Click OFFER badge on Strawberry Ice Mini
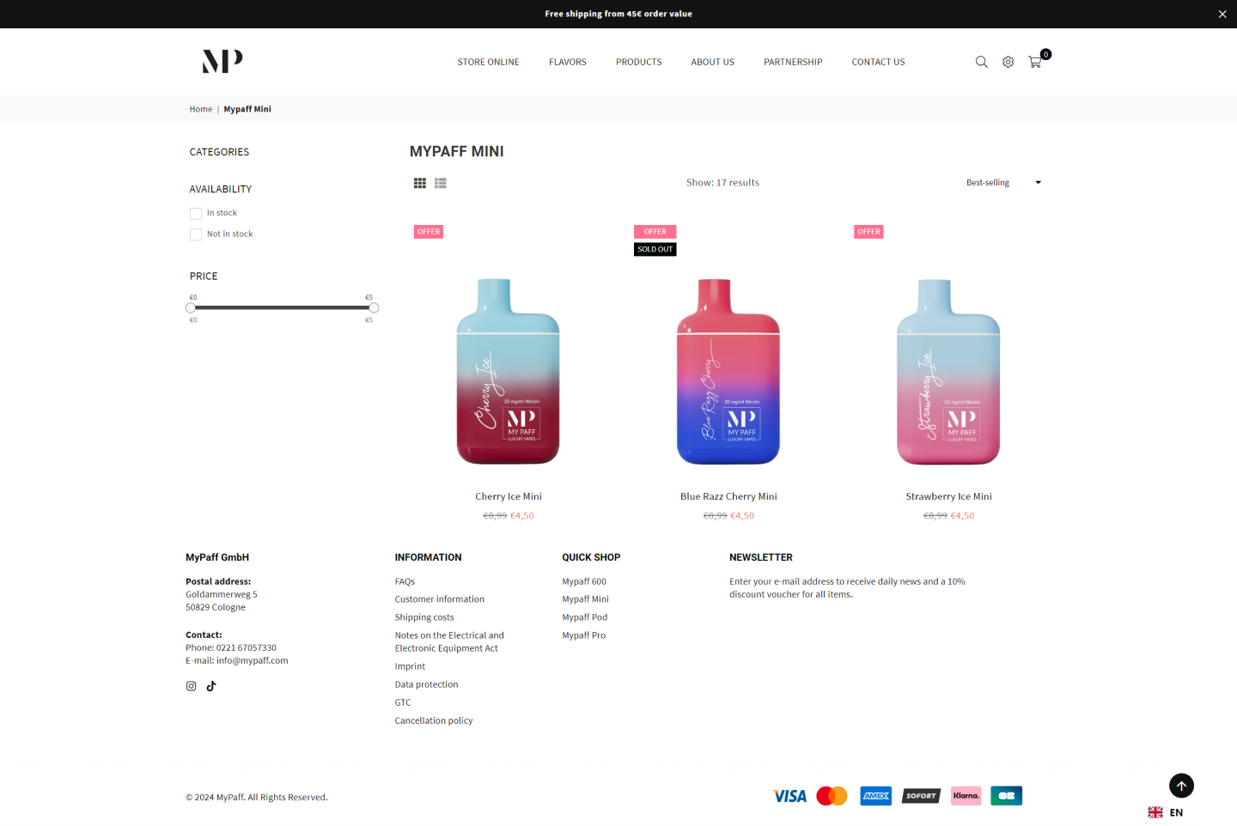This screenshot has height=826, width=1237. point(869,232)
